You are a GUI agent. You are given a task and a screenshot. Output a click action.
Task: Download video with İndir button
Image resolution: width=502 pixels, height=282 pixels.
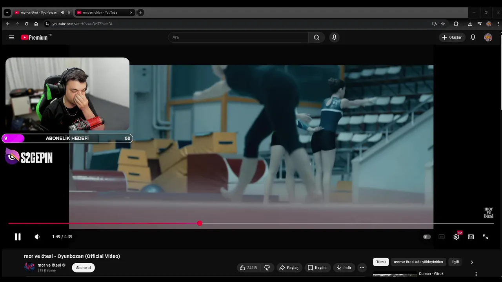(x=344, y=268)
